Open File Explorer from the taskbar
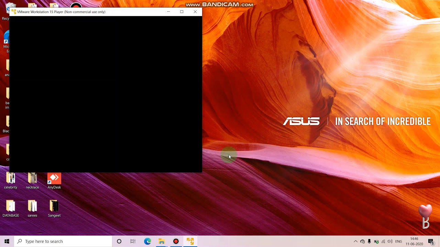Screen dimensions: 440x247 (162, 241)
